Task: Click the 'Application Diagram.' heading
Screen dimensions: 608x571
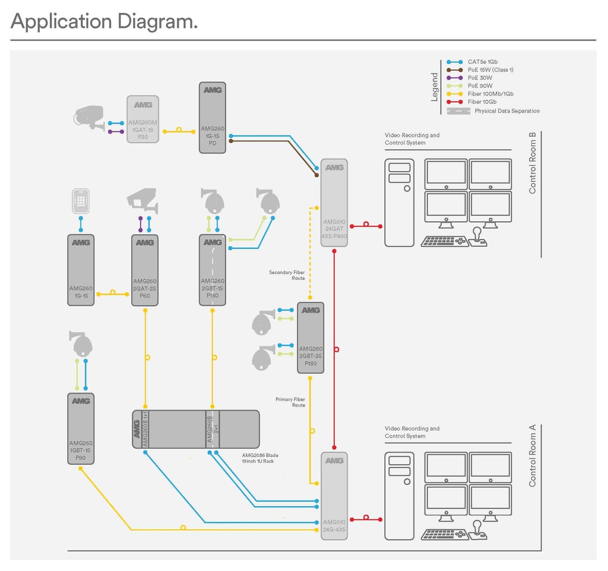Action: [104, 22]
